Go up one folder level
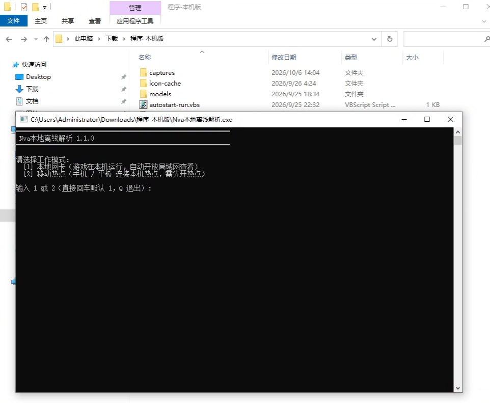The height and width of the screenshot is (403, 490). tap(46, 39)
